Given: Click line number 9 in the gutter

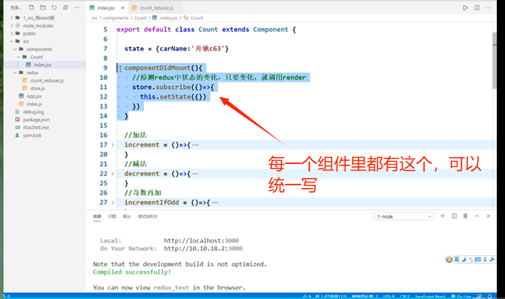Looking at the screenshot, I should pyautogui.click(x=105, y=68).
